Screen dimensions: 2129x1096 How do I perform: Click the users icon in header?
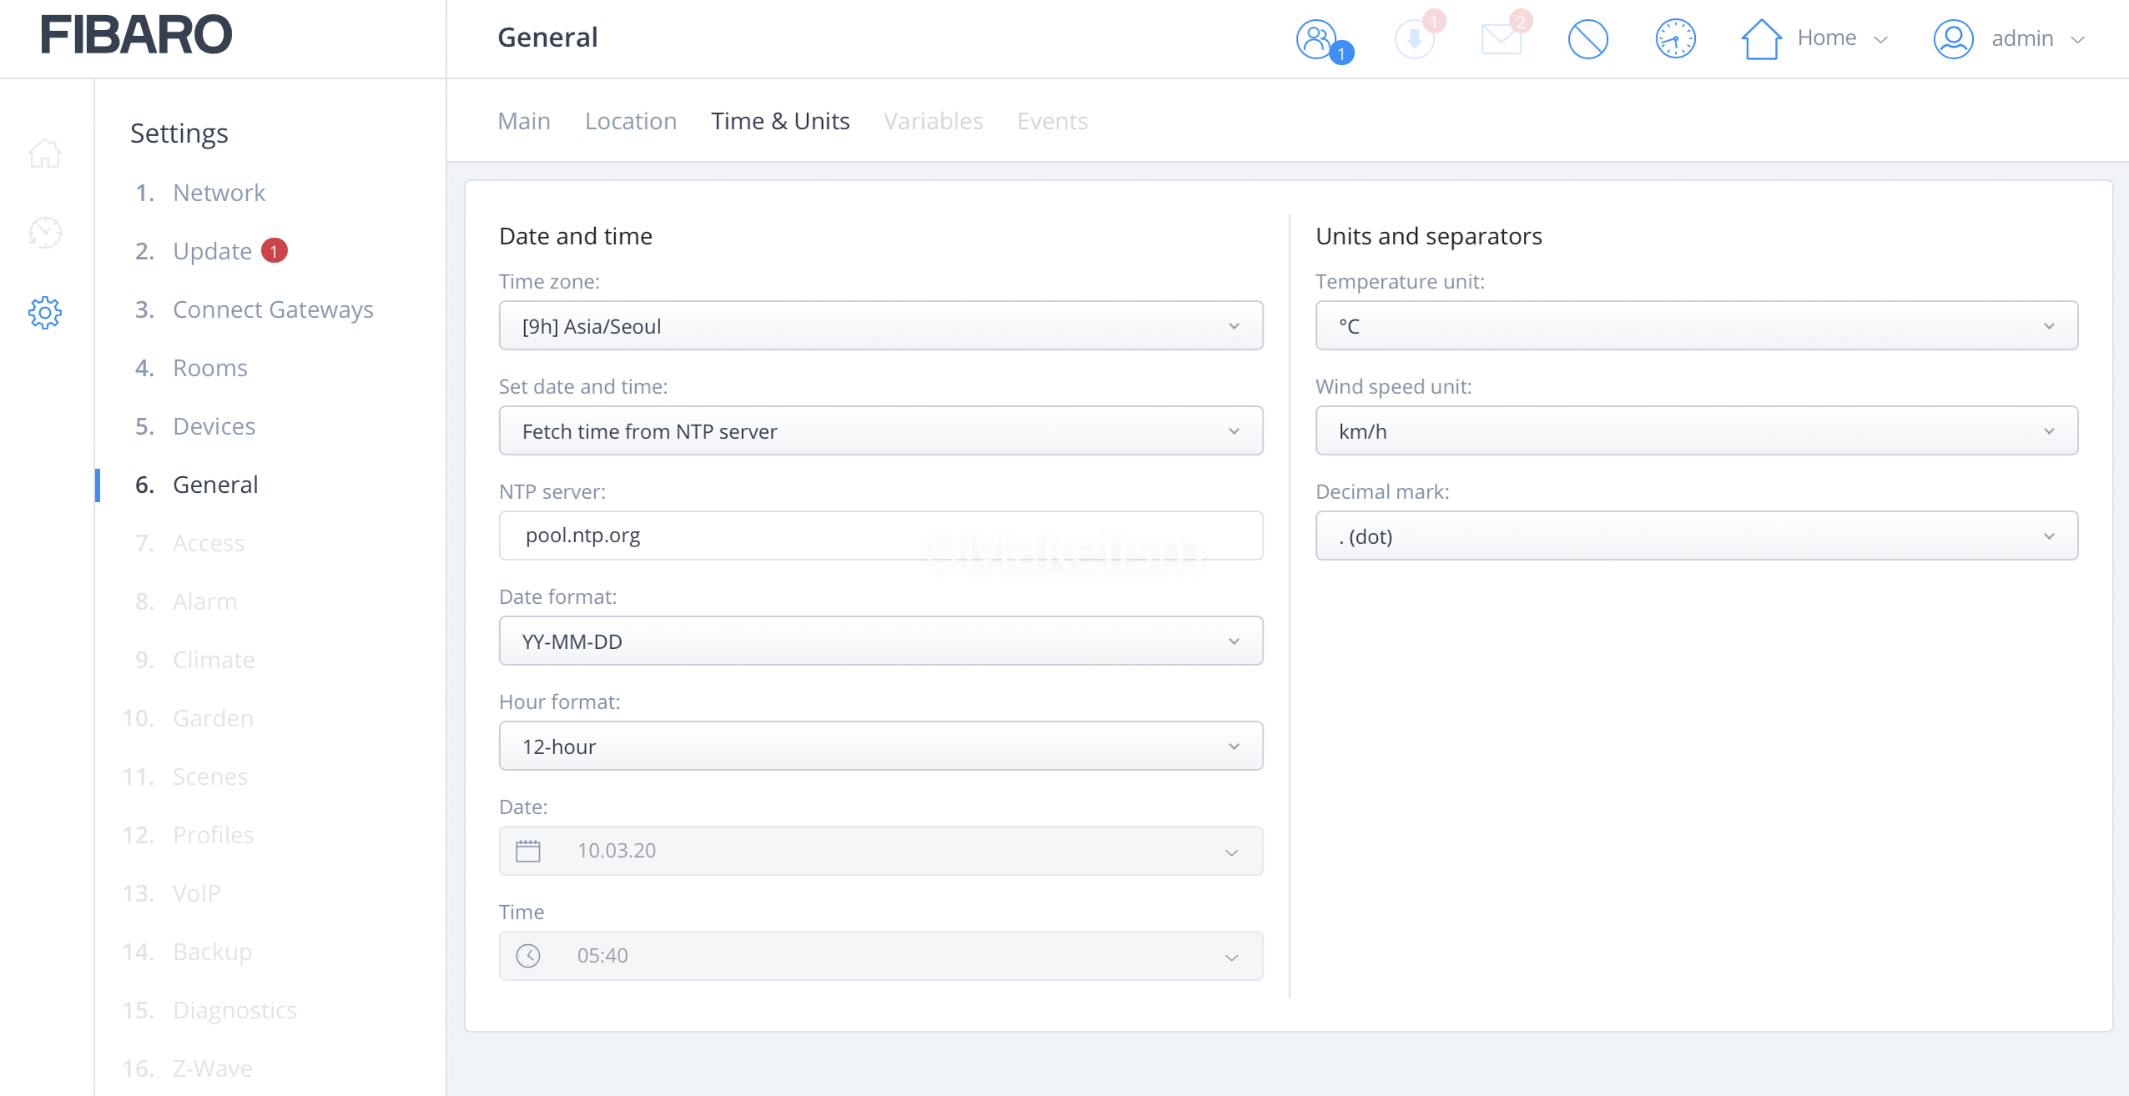[1317, 38]
